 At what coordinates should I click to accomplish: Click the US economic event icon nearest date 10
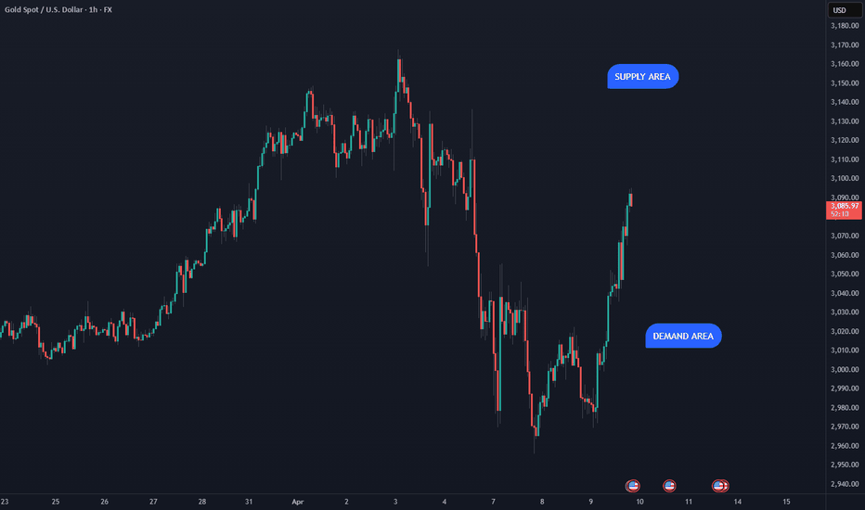coord(633,486)
